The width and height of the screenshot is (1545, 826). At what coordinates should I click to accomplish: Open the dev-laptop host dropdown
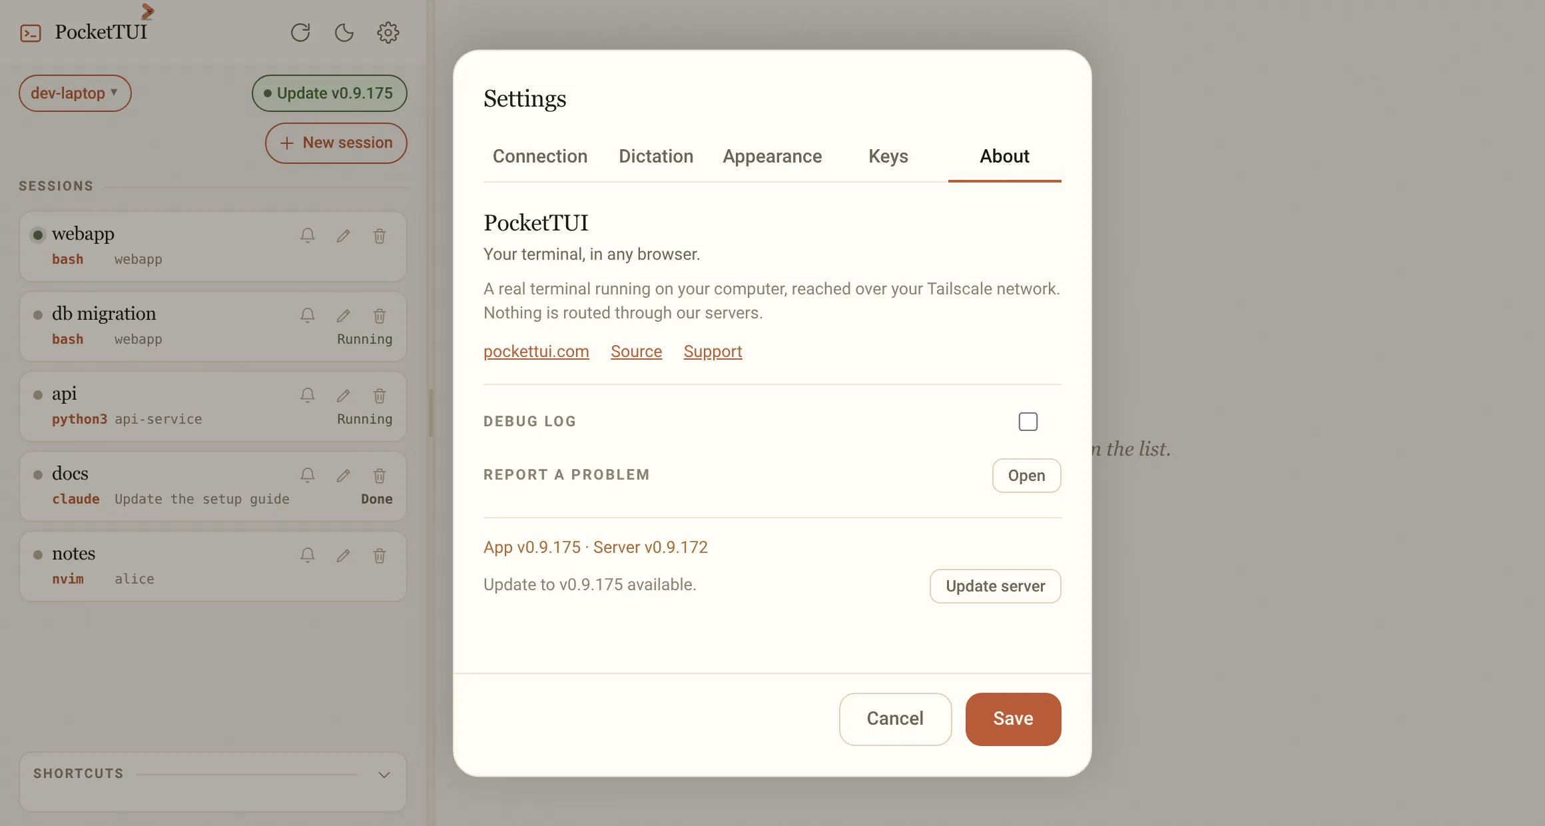tap(75, 93)
